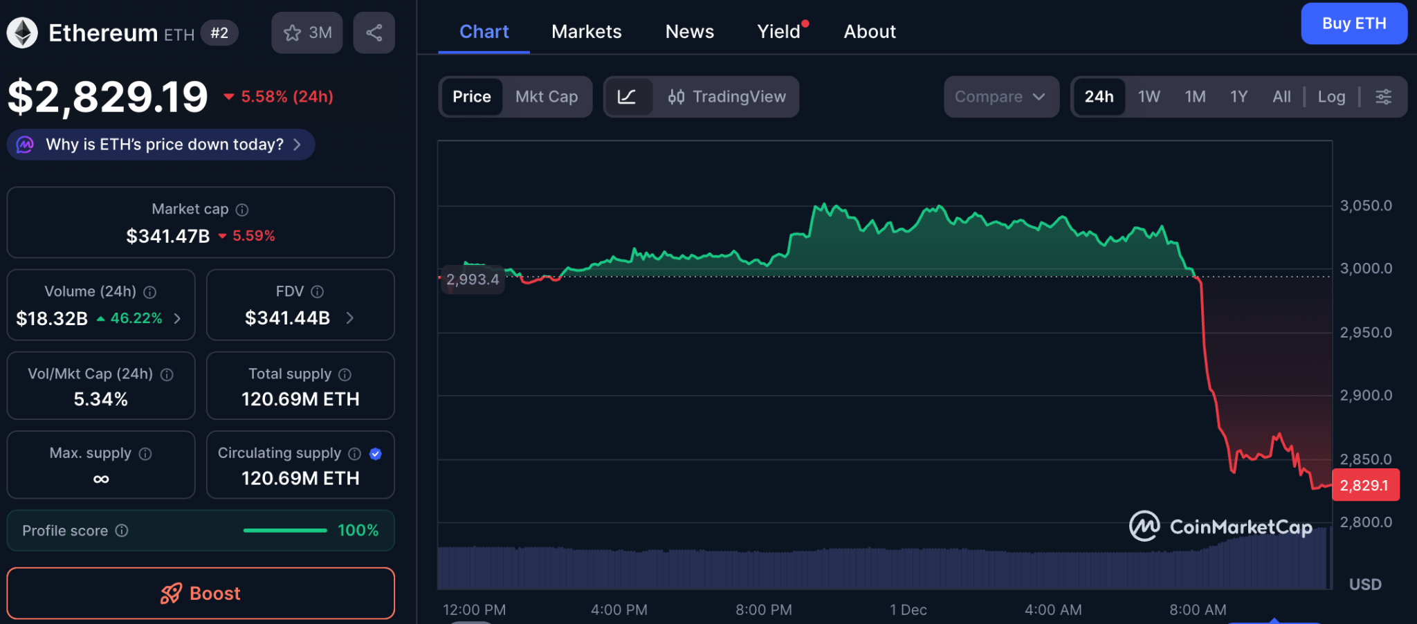
Task: Click the $341.44B FDV value
Action: point(287,318)
